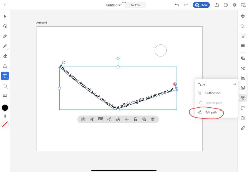Go back using the top-left arrow

[x=5, y=5]
